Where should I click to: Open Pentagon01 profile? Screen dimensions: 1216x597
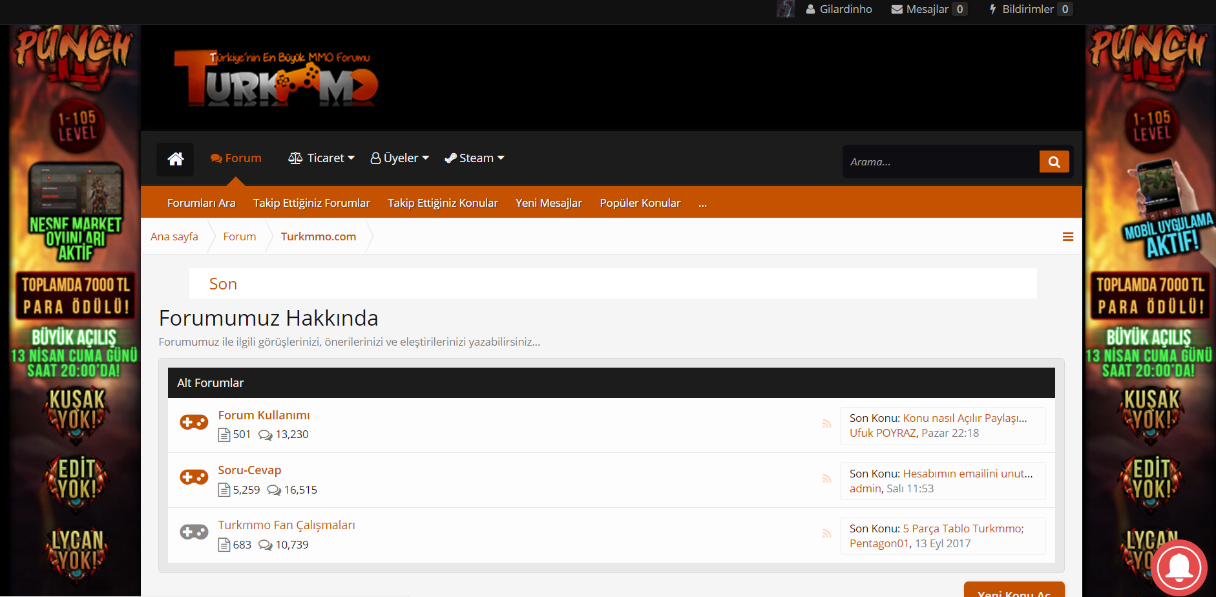point(879,543)
